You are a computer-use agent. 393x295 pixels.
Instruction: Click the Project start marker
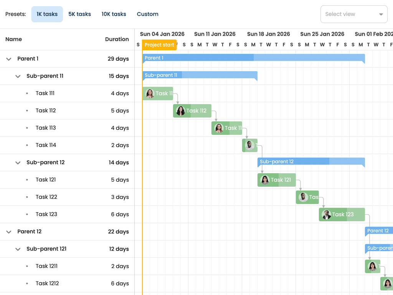point(159,45)
